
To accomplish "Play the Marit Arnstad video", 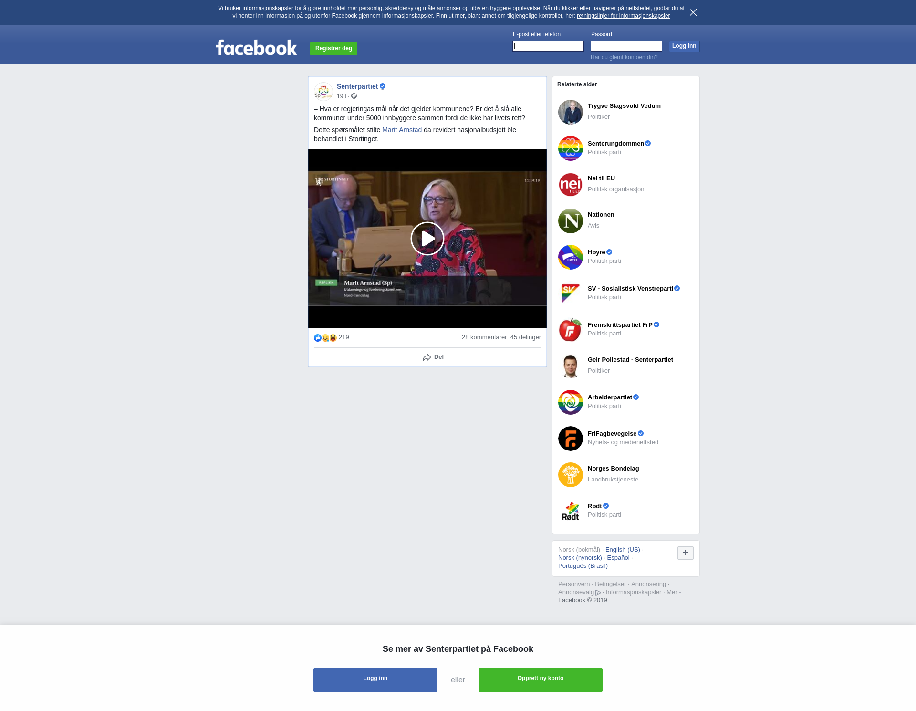I will pos(427,239).
